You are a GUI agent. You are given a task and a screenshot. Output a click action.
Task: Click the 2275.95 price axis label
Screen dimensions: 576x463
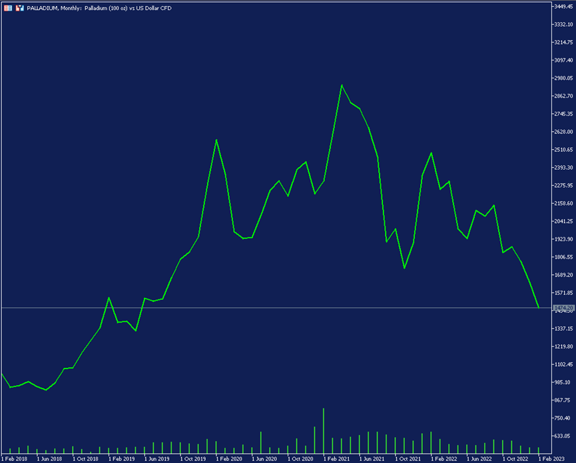click(x=563, y=186)
